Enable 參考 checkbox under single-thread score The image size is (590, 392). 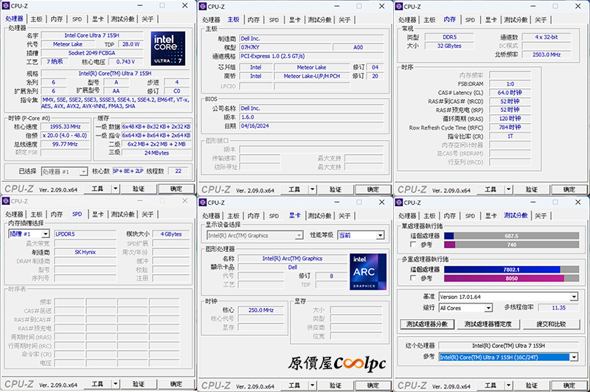pyautogui.click(x=413, y=245)
